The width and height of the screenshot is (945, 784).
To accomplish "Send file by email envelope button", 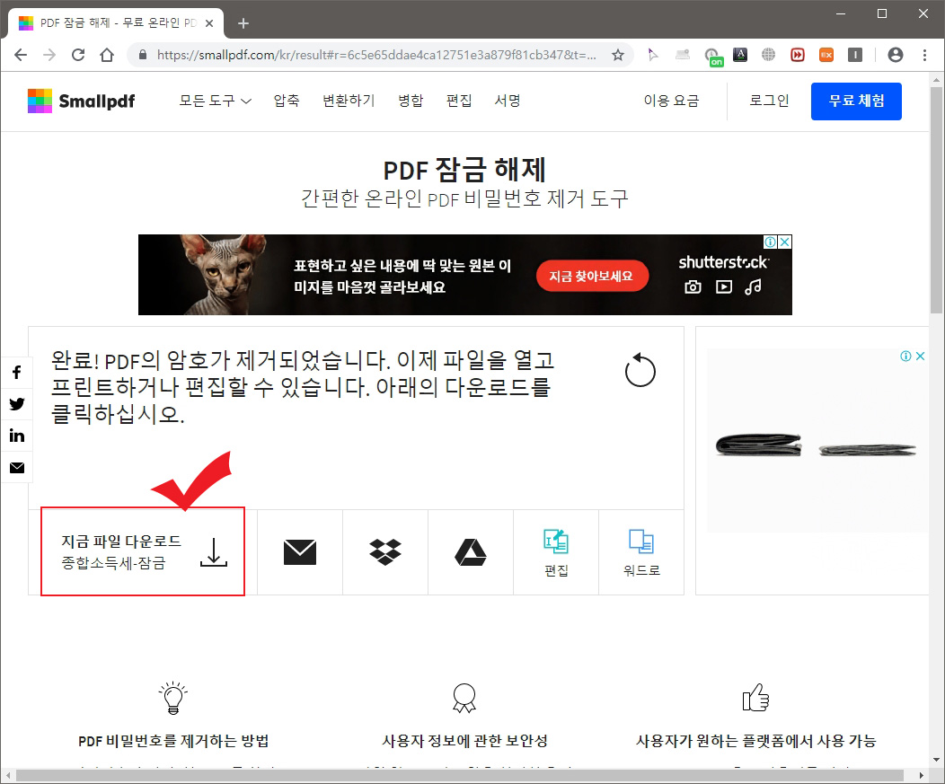I will (x=299, y=552).
